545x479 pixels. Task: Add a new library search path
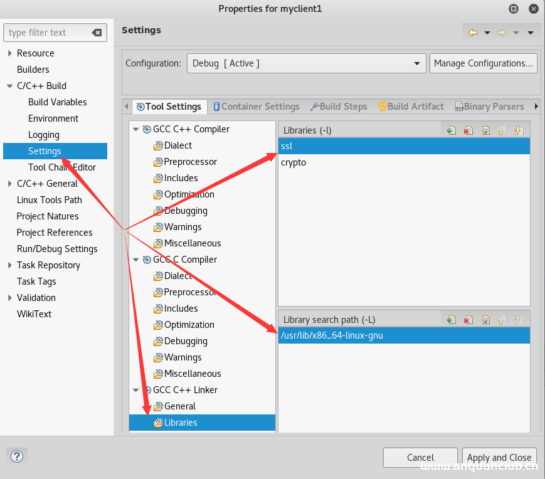click(x=452, y=319)
